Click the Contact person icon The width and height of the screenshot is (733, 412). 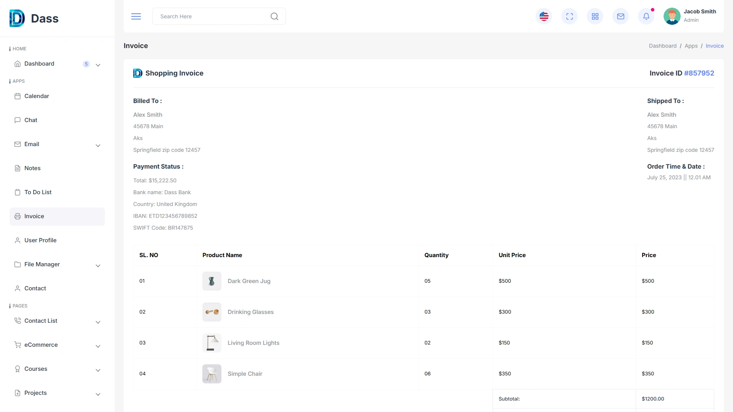(x=18, y=288)
